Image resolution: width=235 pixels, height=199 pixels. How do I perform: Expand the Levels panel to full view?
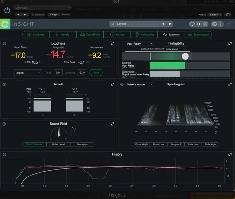coord(112,84)
